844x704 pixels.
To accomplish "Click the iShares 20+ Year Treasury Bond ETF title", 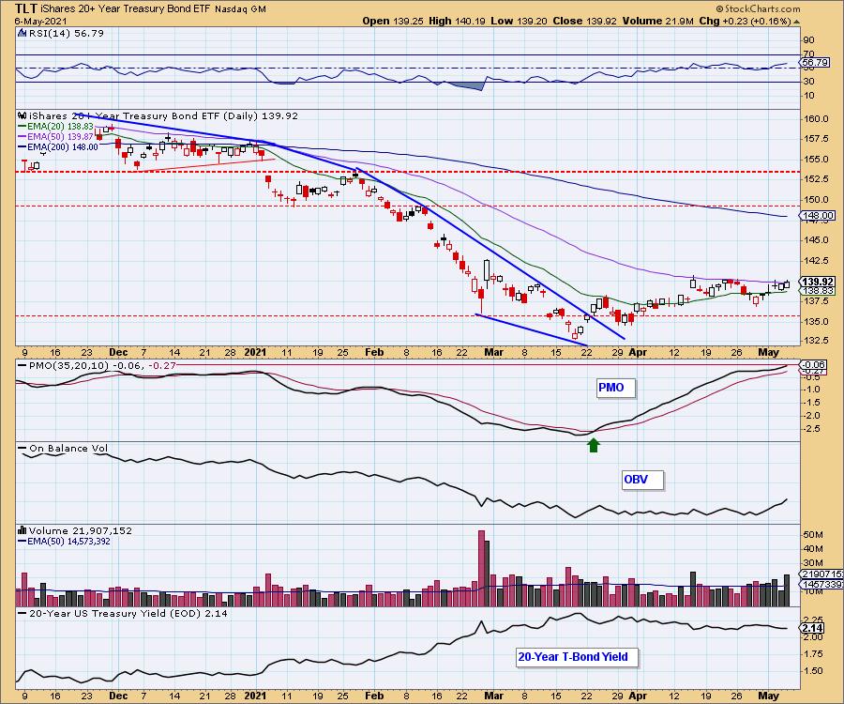I will [x=125, y=9].
